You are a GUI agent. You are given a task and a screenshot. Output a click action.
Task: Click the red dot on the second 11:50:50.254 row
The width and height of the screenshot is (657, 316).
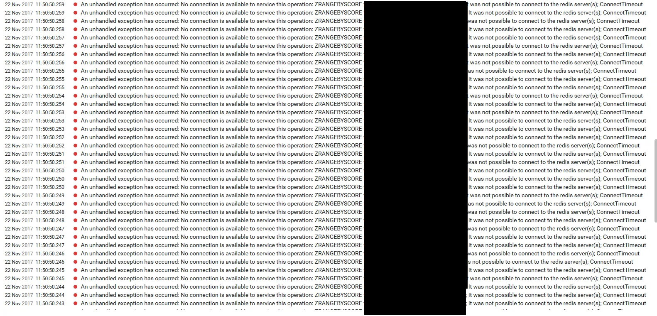(75, 104)
